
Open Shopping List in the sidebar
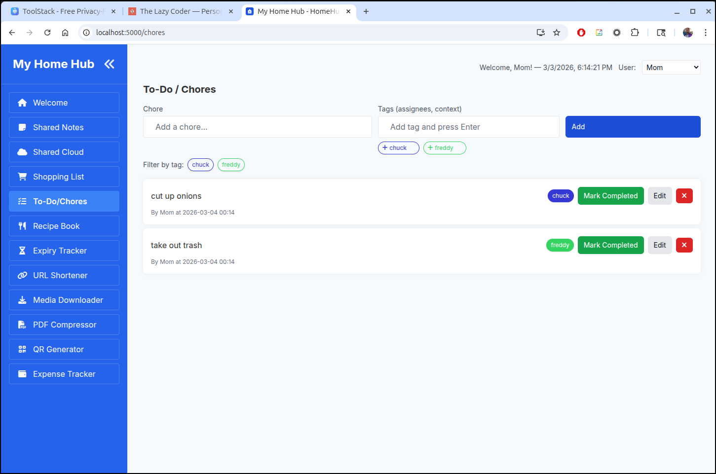tap(64, 177)
